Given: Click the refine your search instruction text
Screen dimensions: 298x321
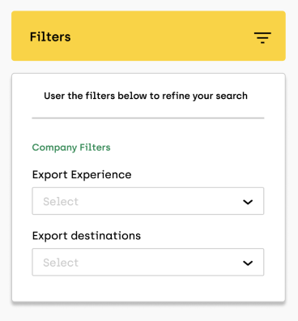Looking at the screenshot, I should click(146, 96).
